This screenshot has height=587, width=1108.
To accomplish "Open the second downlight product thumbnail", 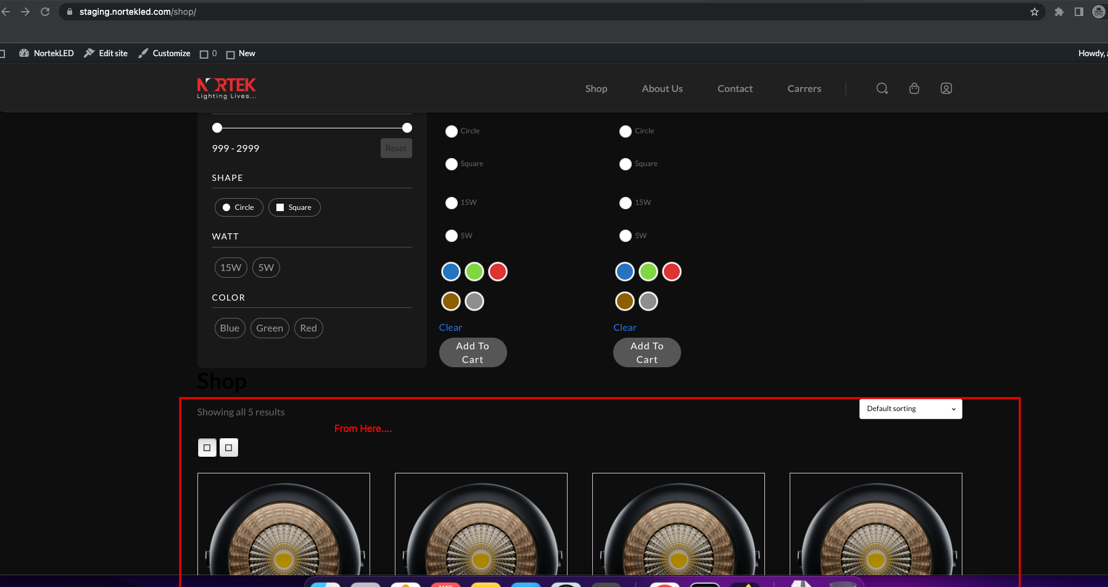I will (481, 524).
